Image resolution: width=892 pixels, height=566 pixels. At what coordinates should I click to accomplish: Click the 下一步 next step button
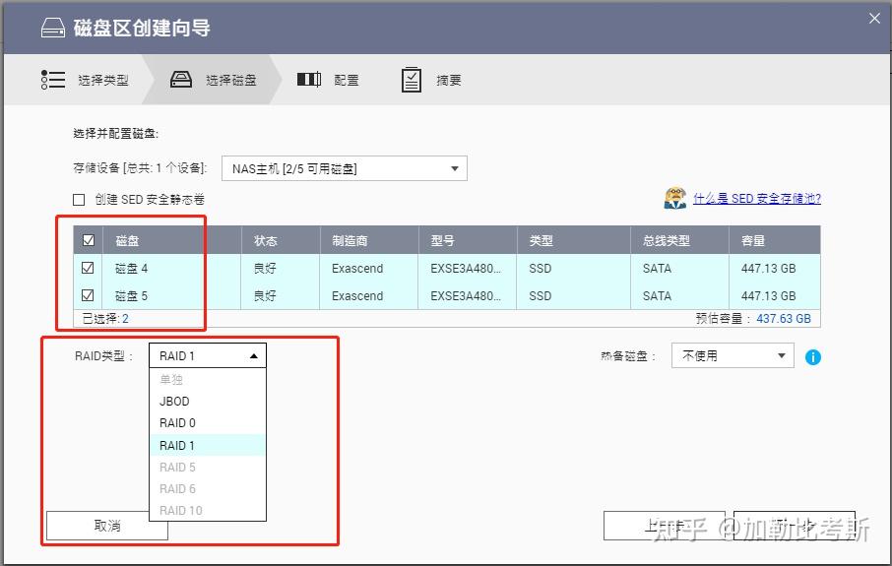(795, 526)
